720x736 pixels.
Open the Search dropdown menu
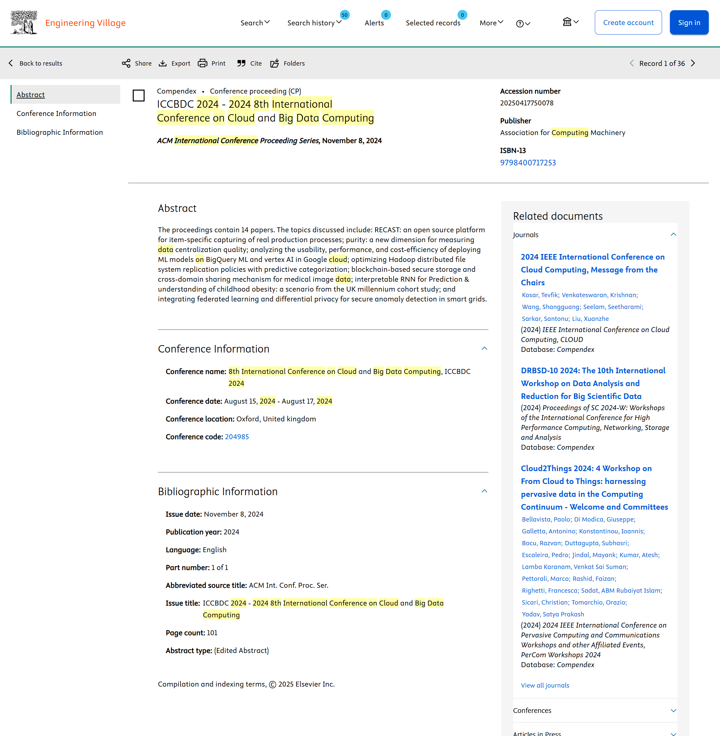click(255, 23)
